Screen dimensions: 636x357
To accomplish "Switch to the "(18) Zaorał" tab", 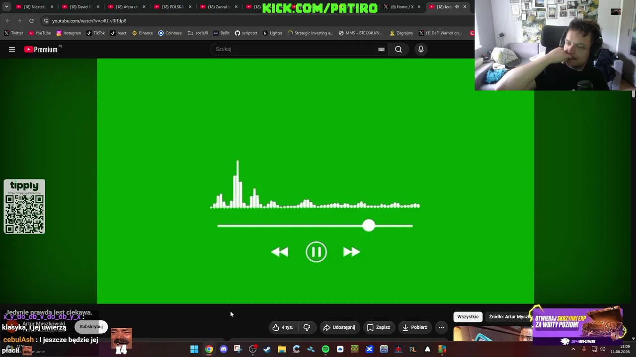I will point(219,7).
